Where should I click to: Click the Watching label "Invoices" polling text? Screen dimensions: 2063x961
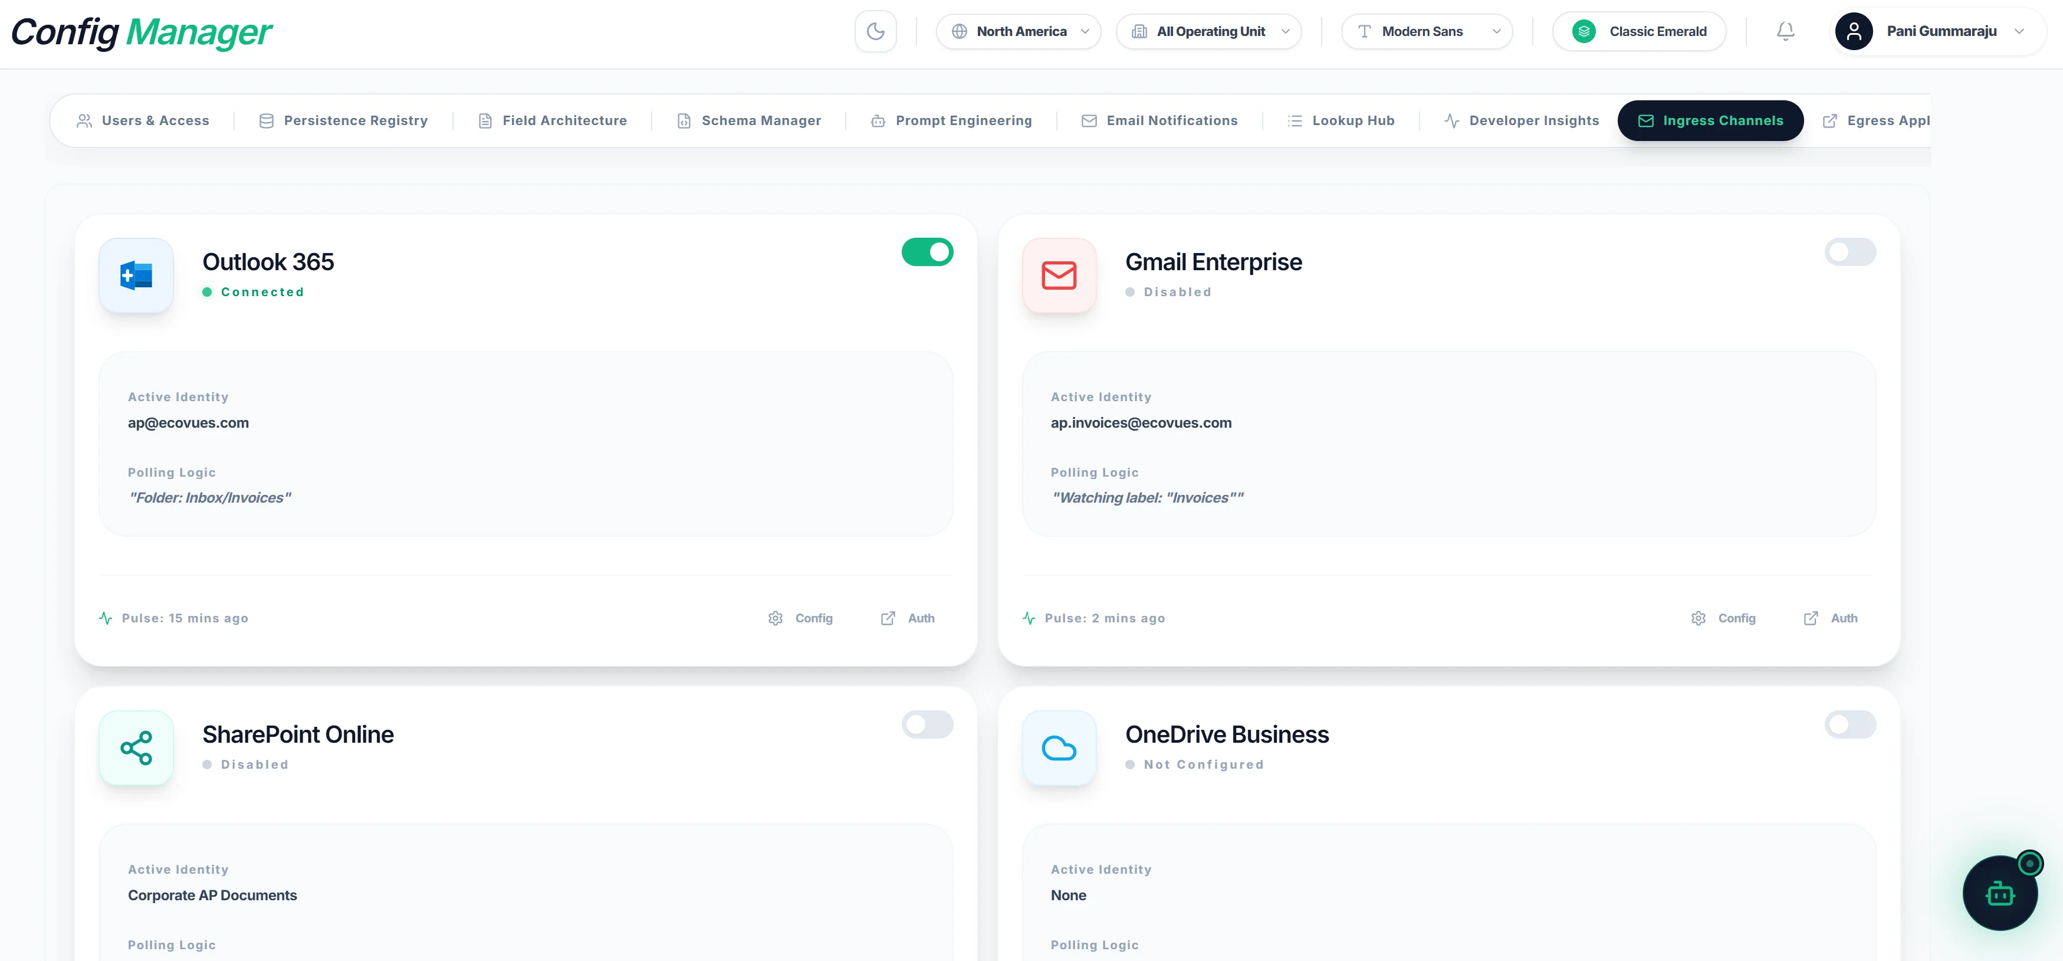pos(1148,498)
